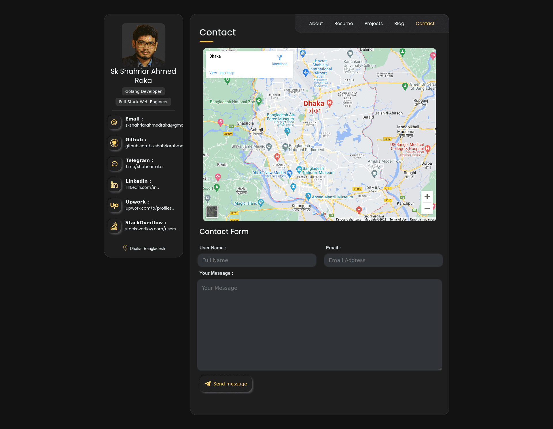Click the airport marker icon on map
553x429 pixels.
coord(306,72)
